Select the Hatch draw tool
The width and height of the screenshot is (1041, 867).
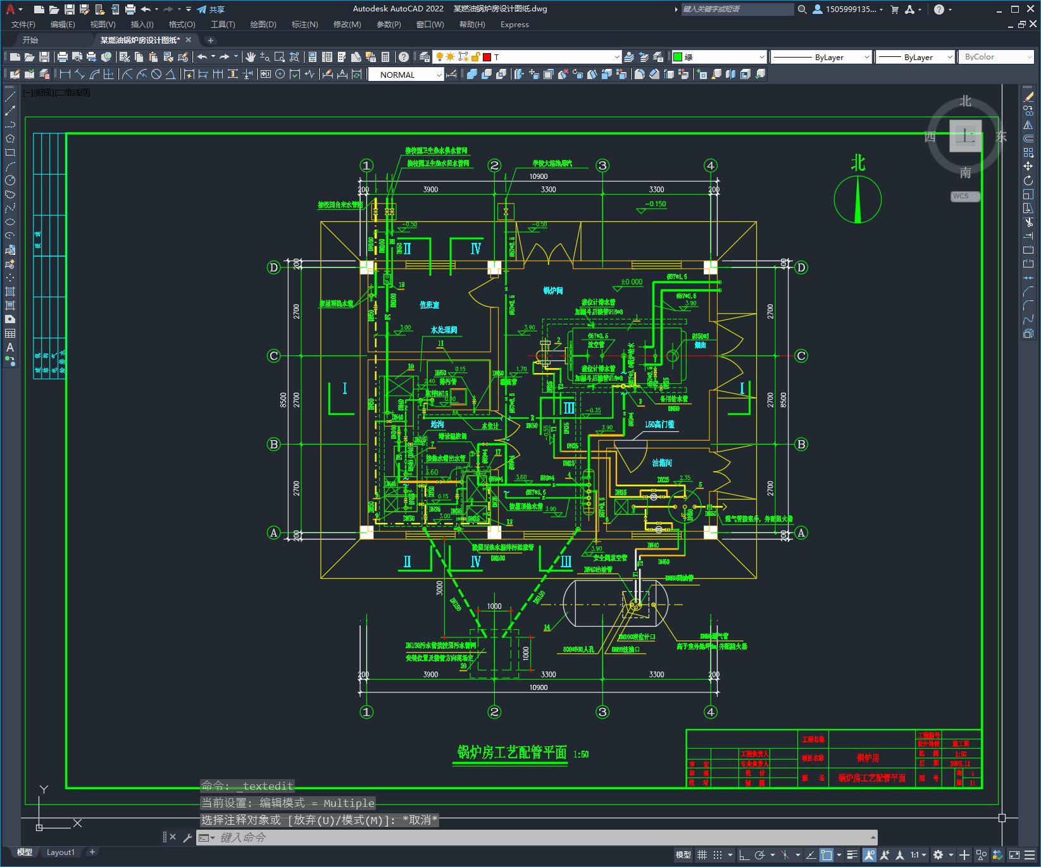click(x=10, y=292)
